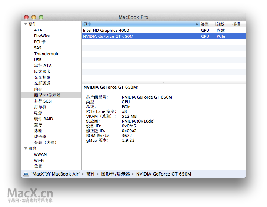Click the pane splitter handle dot
267x207 pixels.
(164, 83)
